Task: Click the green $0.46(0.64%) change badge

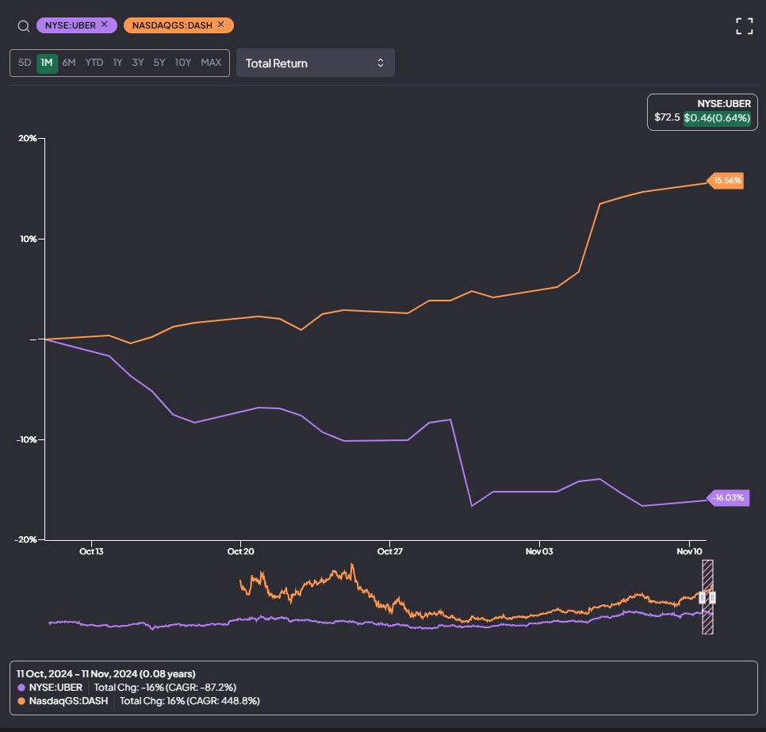Action: pos(717,118)
